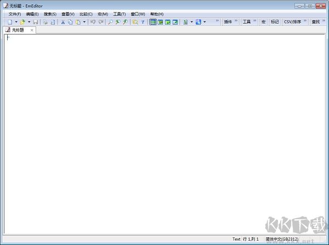The image size is (329, 245).
Task: Click the Cut scissors icon
Action: pos(63,22)
